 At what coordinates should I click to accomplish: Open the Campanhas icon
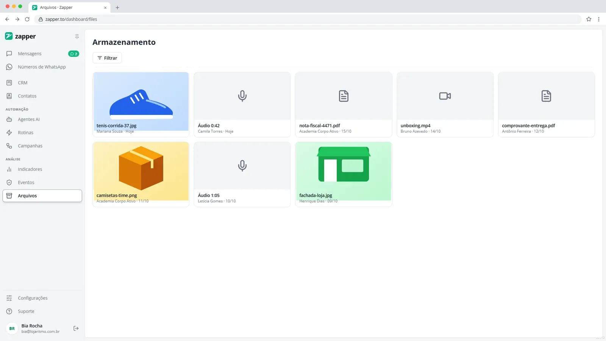tap(9, 146)
